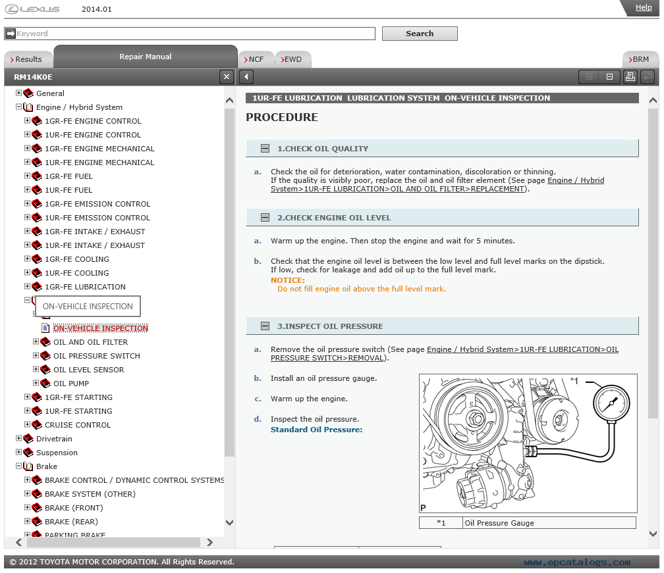664x573 pixels.
Task: Select the Repair Manual tab
Action: point(145,56)
